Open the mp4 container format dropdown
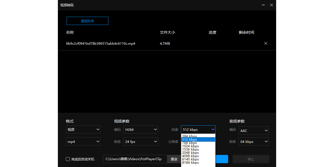This screenshot has height=167, width=334. (83, 141)
